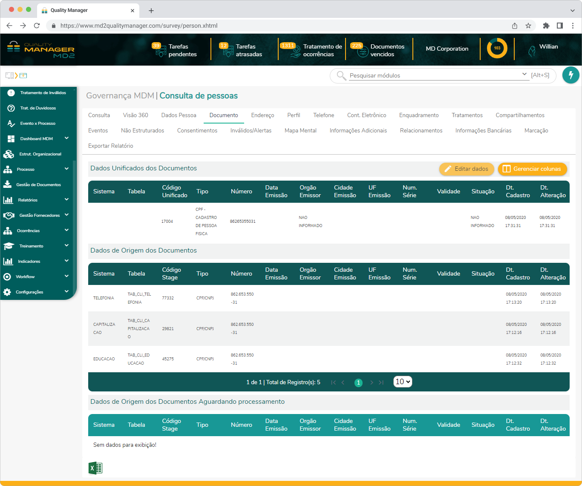Expand the Configurações sidebar menu
Screen dimensions: 582x486
coord(66,292)
